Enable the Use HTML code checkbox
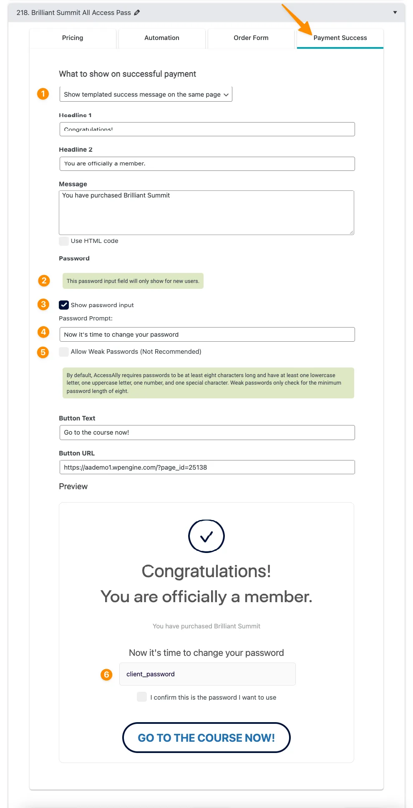This screenshot has height=808, width=413. point(64,241)
